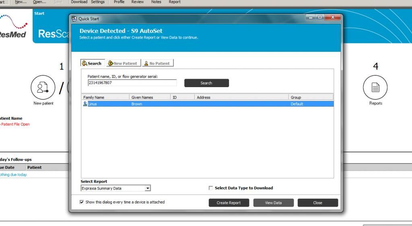Viewport: 412px width, 226px height.
Task: Open Settings in the top toolbar
Action: [98, 2]
